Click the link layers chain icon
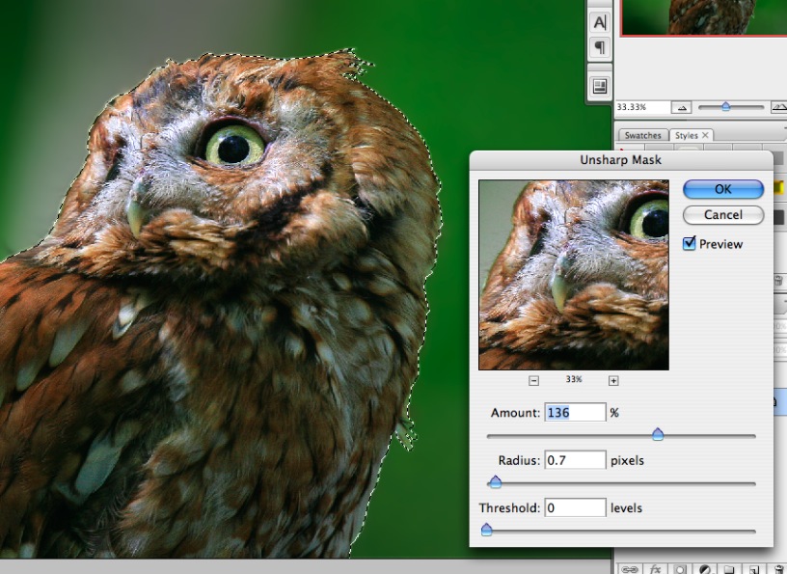The image size is (787, 574). (x=630, y=569)
